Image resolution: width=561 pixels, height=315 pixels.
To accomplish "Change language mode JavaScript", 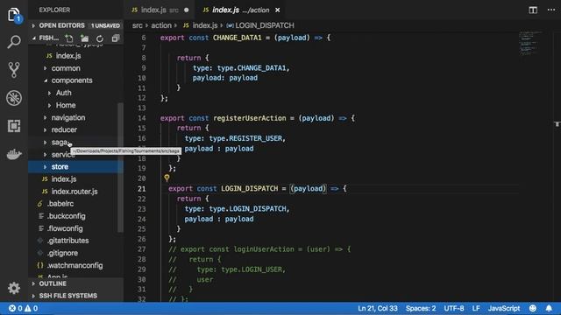I will click(x=504, y=308).
